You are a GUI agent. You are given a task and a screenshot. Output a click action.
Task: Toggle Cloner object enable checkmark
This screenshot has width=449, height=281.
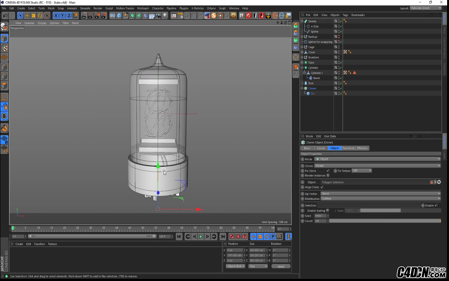(x=341, y=88)
